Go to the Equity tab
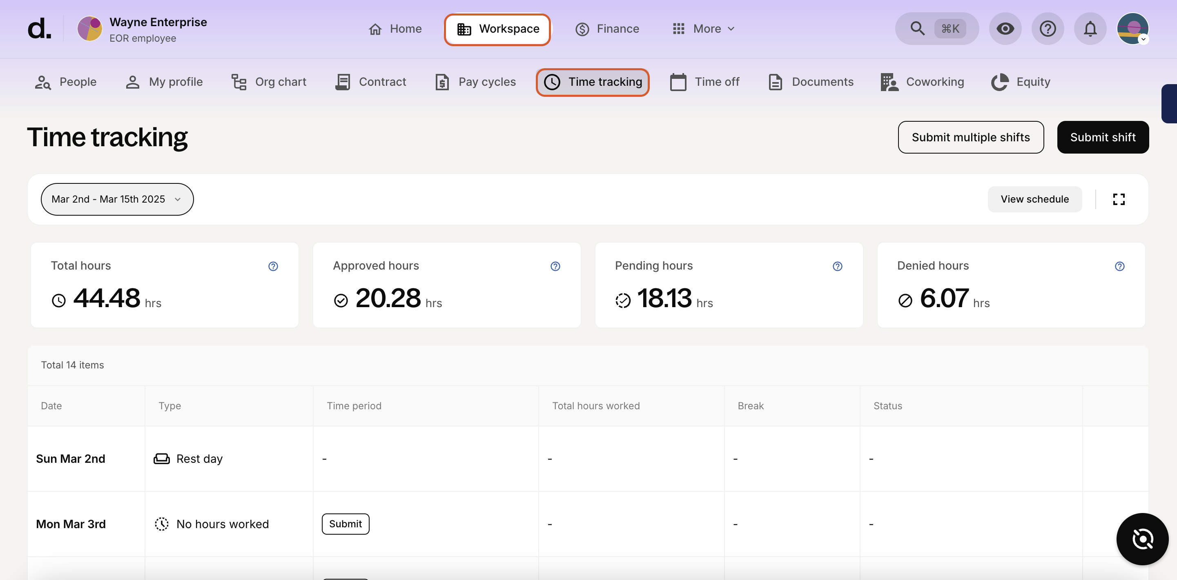Image resolution: width=1177 pixels, height=580 pixels. click(x=1021, y=82)
